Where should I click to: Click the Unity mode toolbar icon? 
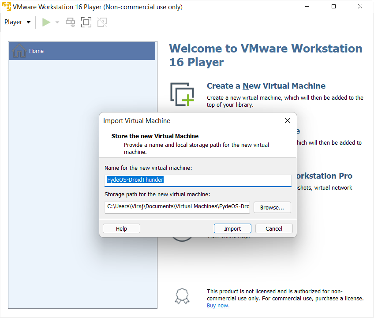pos(102,22)
